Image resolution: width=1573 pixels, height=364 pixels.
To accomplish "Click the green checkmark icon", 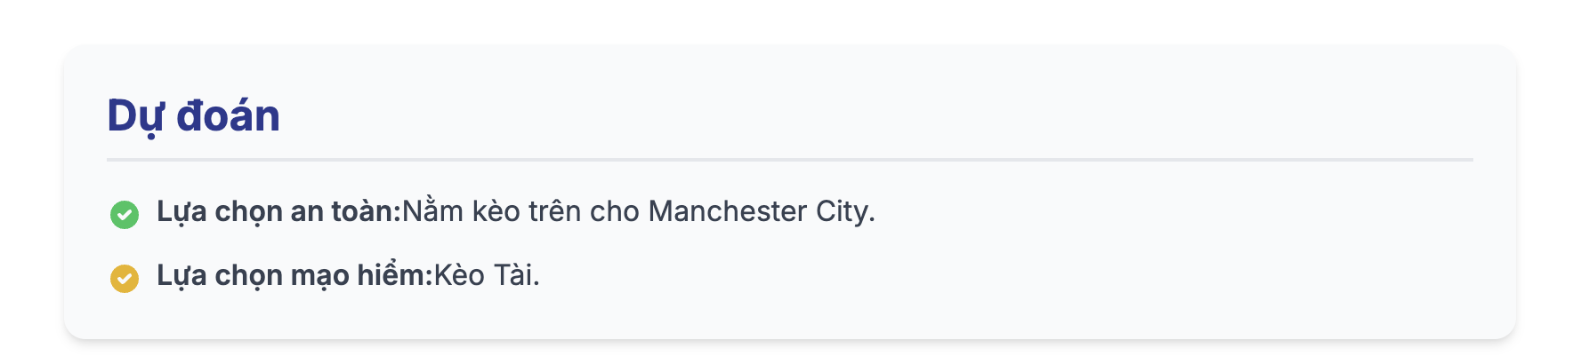I will (125, 214).
